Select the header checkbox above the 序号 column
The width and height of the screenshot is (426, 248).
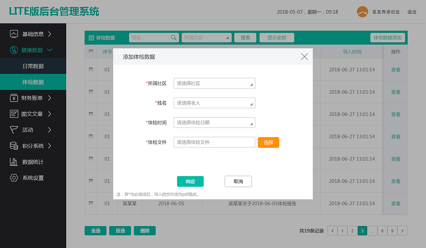point(91,52)
